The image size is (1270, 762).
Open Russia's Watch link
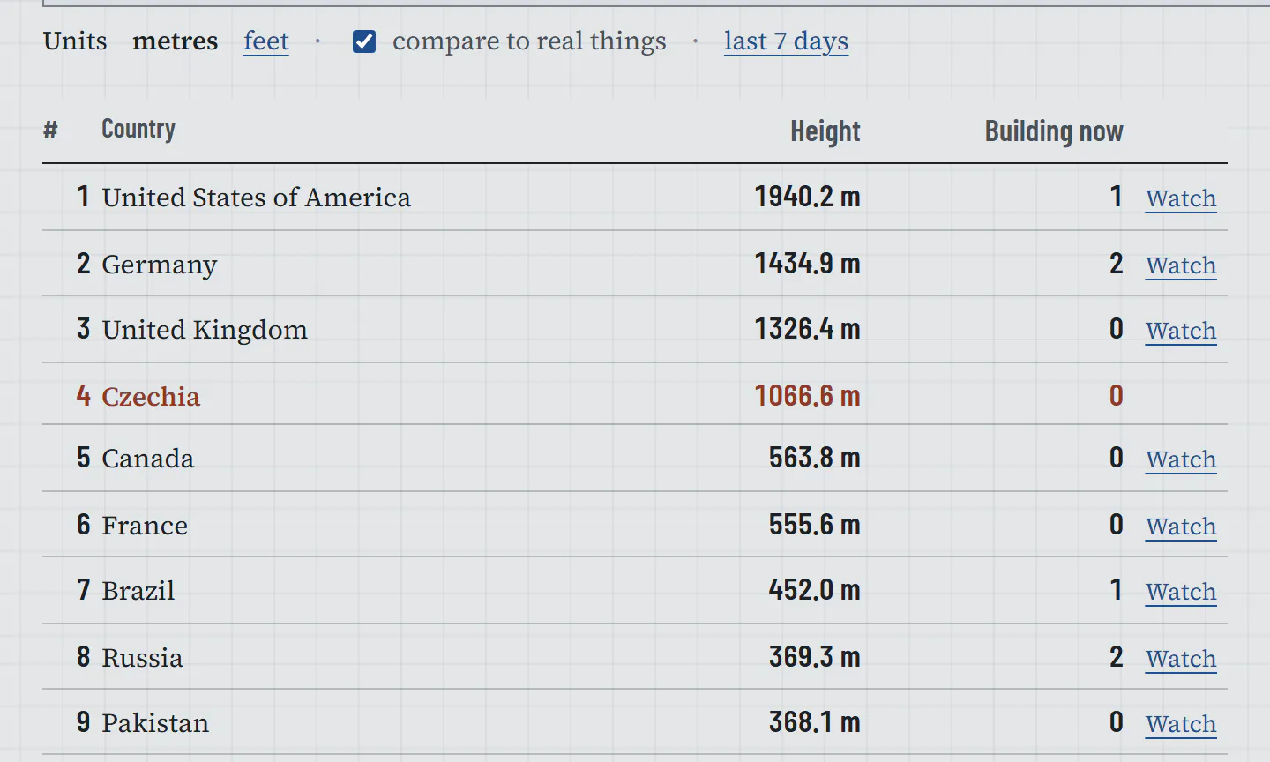pyautogui.click(x=1181, y=659)
